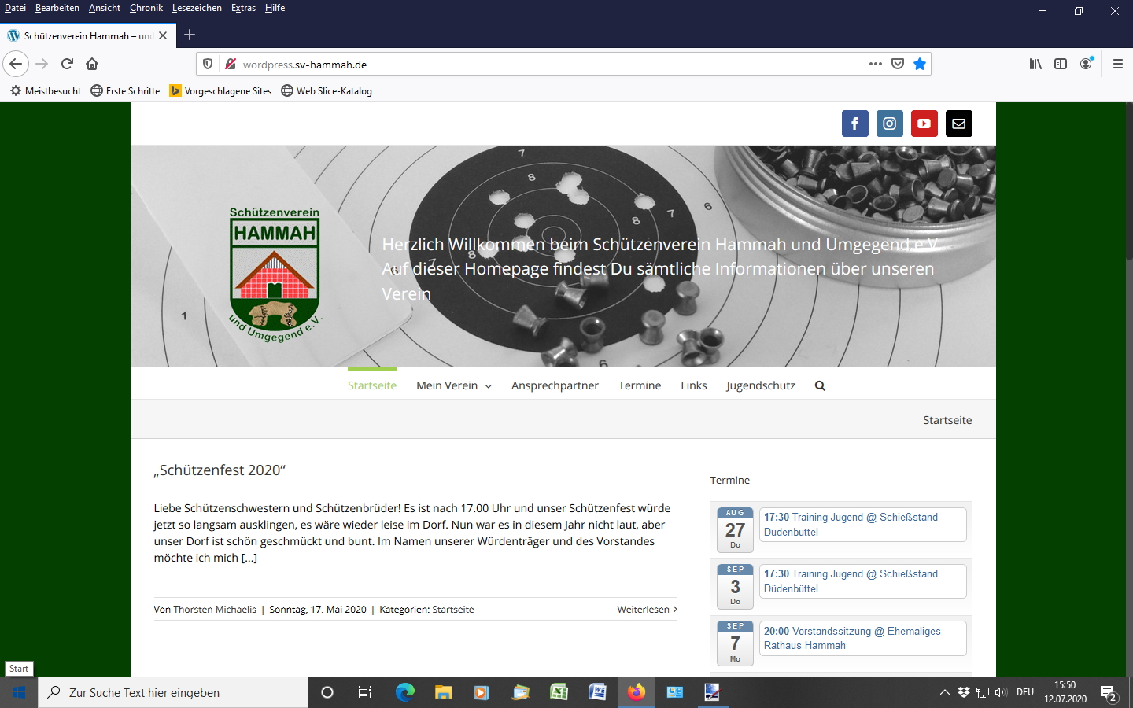
Task: Click the email envelope icon
Action: pyautogui.click(x=958, y=124)
